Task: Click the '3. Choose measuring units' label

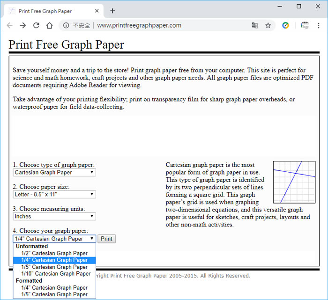Action: click(49, 209)
